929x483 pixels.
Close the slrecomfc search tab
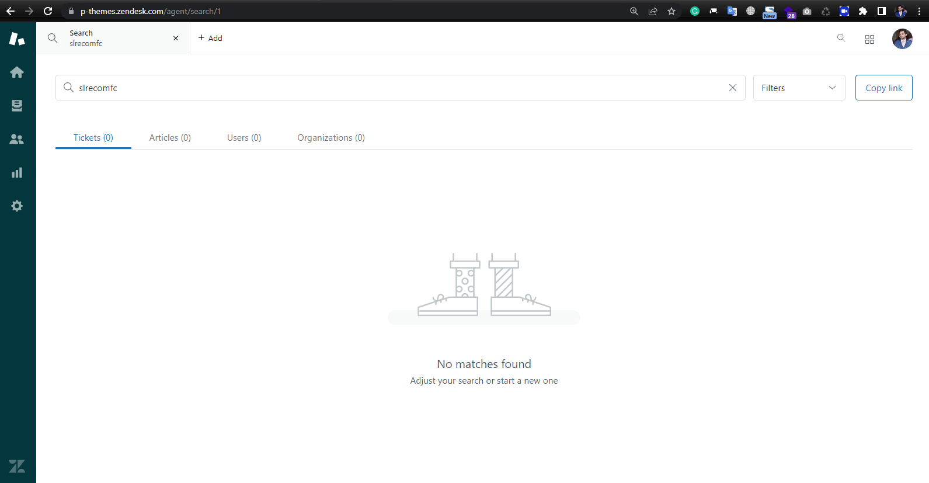click(x=176, y=39)
